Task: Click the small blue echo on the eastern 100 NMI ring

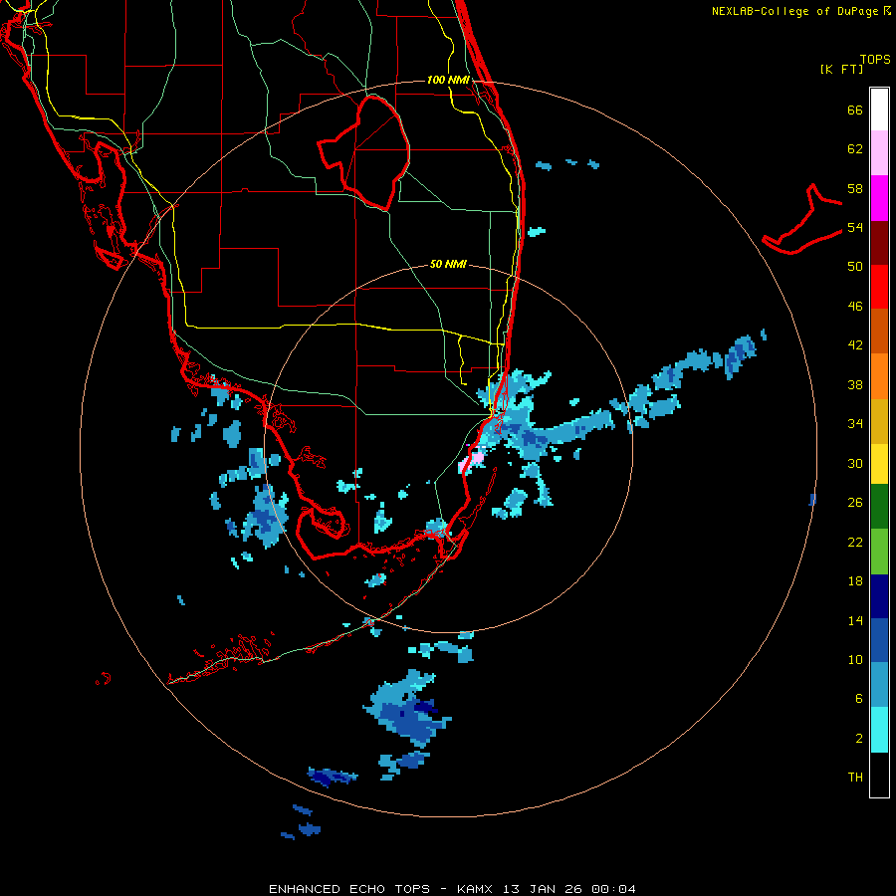Action: coord(812,500)
